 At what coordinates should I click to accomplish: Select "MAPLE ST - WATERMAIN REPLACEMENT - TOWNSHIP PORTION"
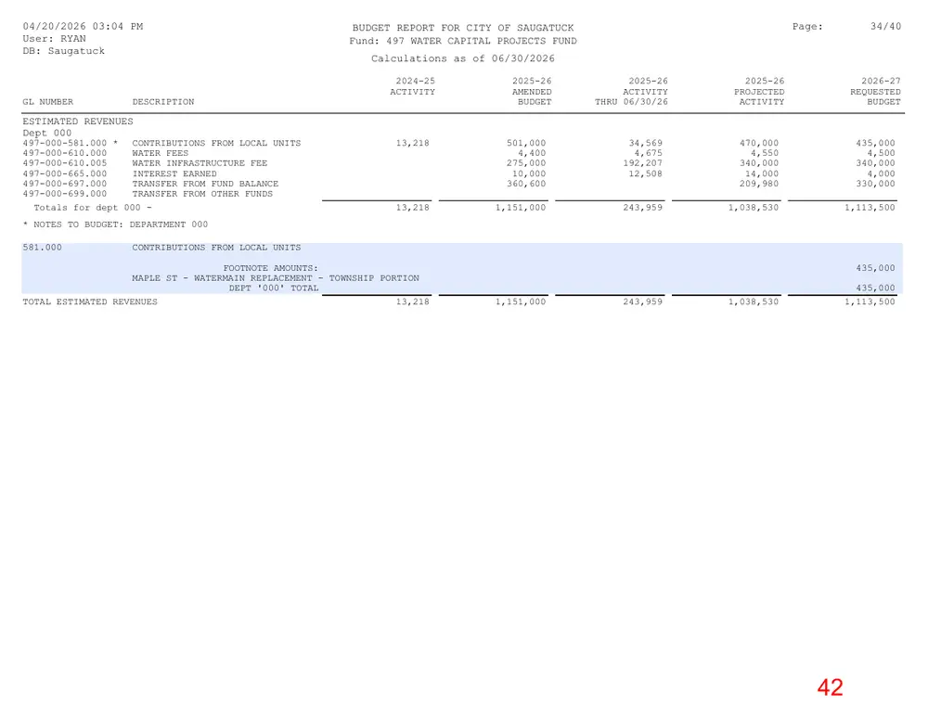pyautogui.click(x=276, y=278)
